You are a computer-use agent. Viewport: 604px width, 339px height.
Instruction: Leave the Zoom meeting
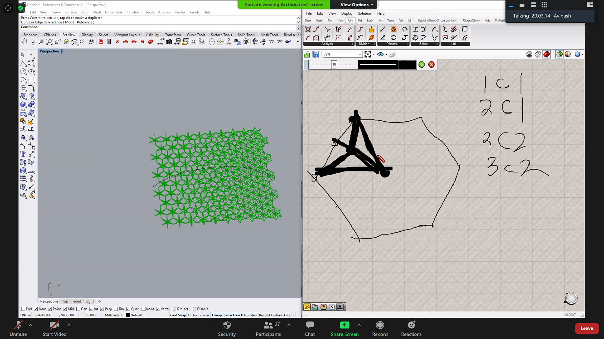click(586, 328)
